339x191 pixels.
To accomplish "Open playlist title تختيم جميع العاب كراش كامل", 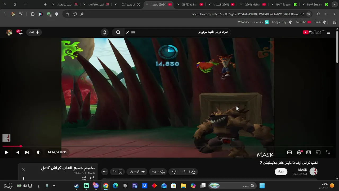I will click(68, 168).
